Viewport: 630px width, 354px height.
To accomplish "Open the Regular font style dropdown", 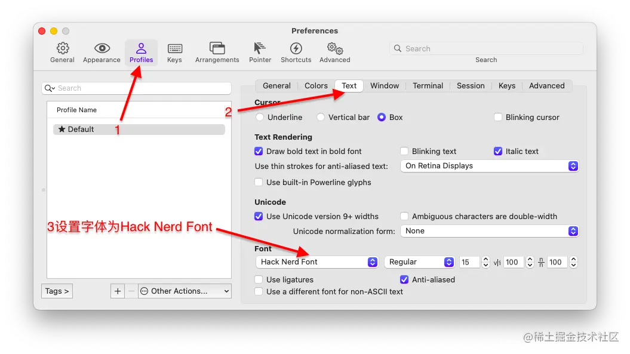I will click(419, 262).
